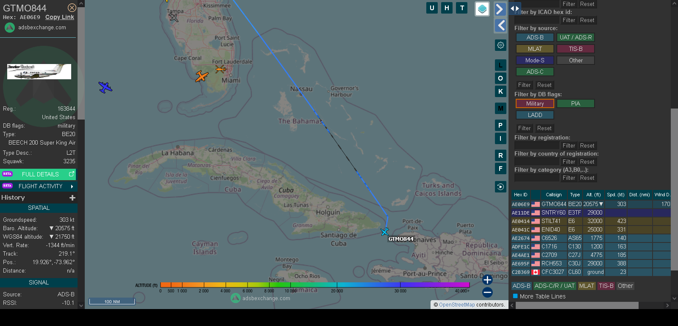This screenshot has width=678, height=326.
Task: Click the R map button
Action: click(x=500, y=156)
